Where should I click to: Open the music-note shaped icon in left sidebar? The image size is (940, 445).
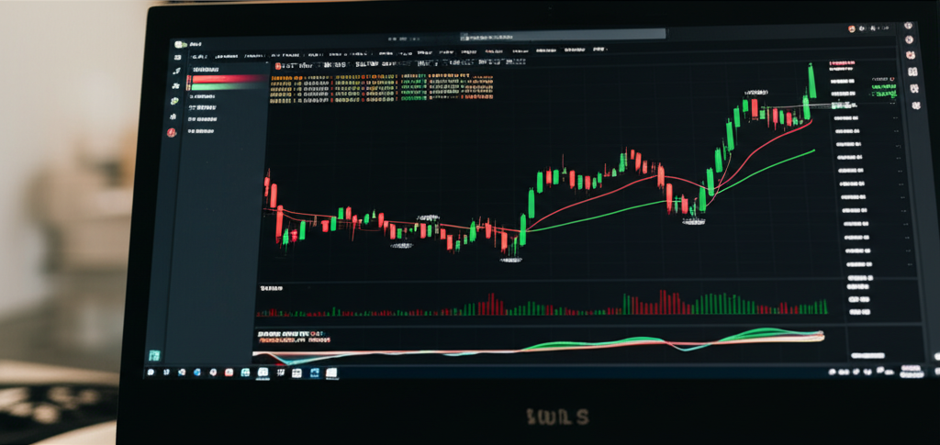pyautogui.click(x=176, y=71)
